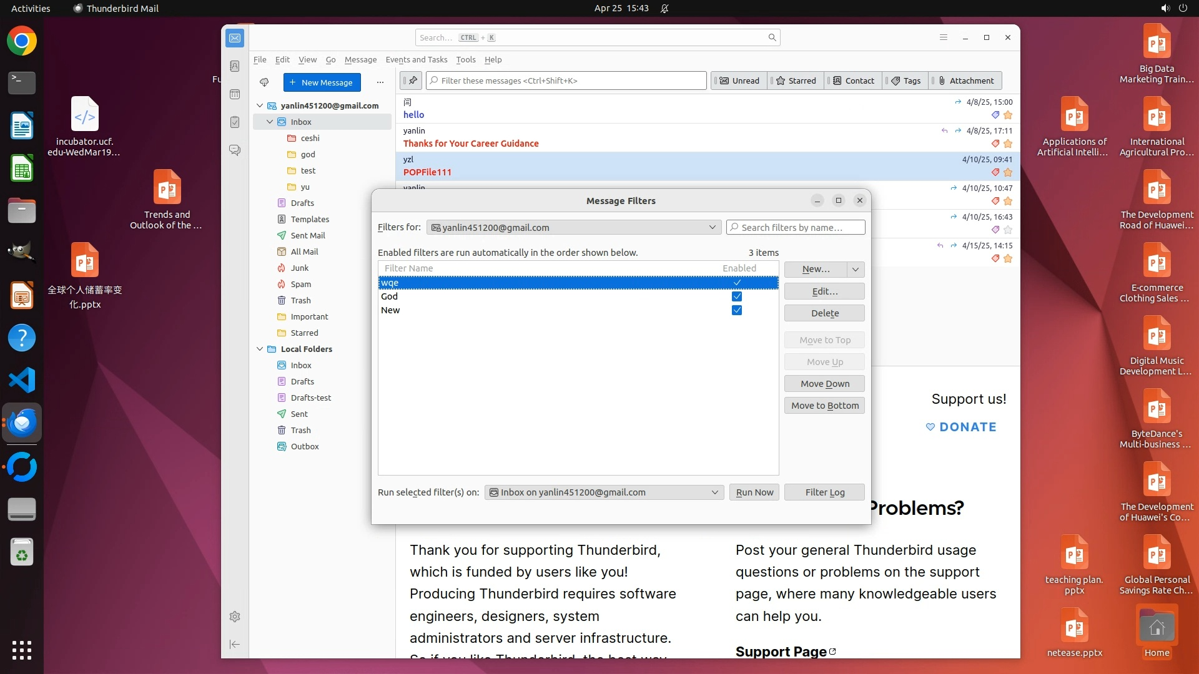The width and height of the screenshot is (1199, 674).
Task: Open the Chat space icon
Action: 235,150
